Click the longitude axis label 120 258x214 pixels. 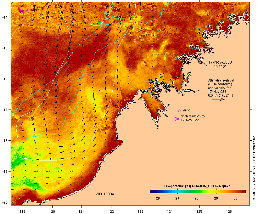click(x=52, y=211)
